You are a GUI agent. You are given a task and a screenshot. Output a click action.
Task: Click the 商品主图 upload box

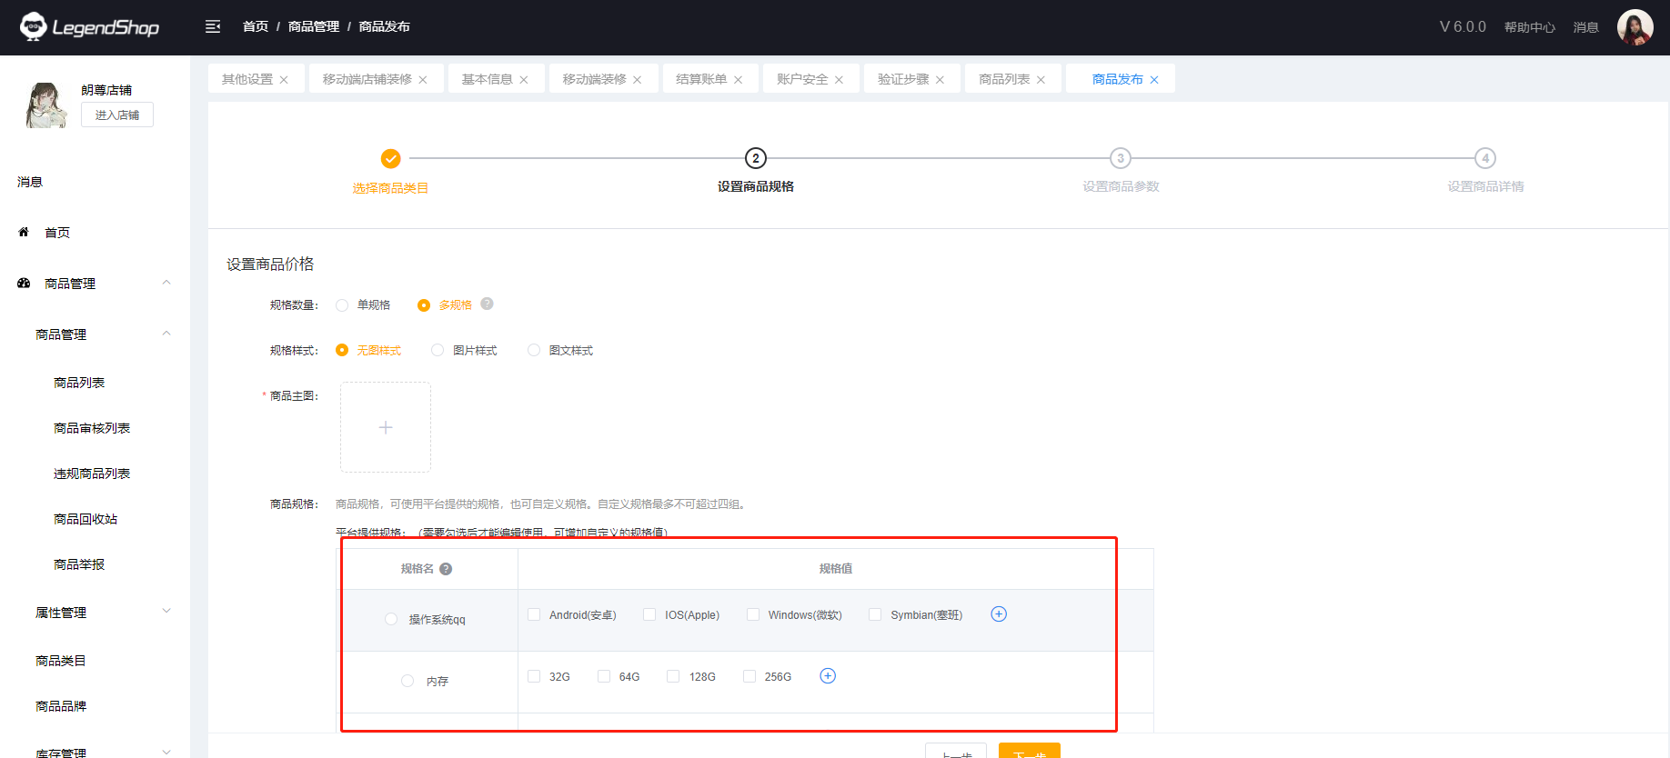click(386, 427)
